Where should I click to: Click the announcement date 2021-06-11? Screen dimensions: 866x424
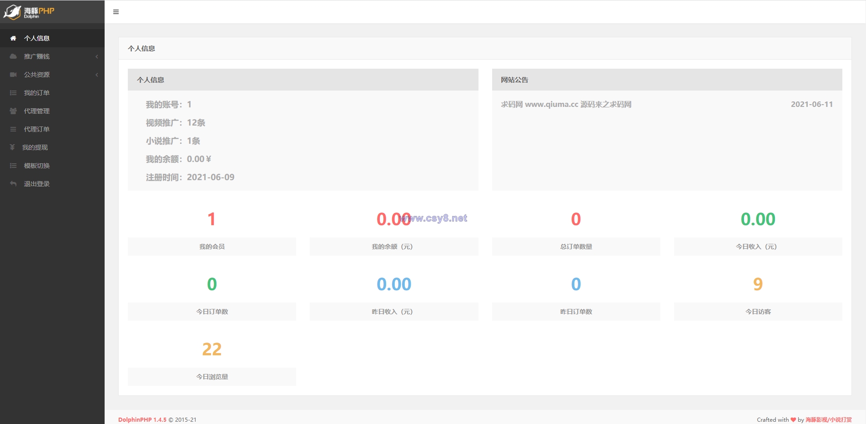(x=812, y=104)
